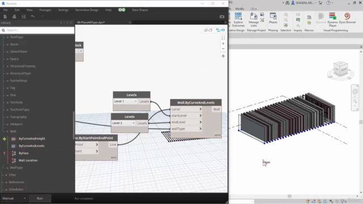Open the Settings menu in Dynamo

pyautogui.click(x=63, y=10)
